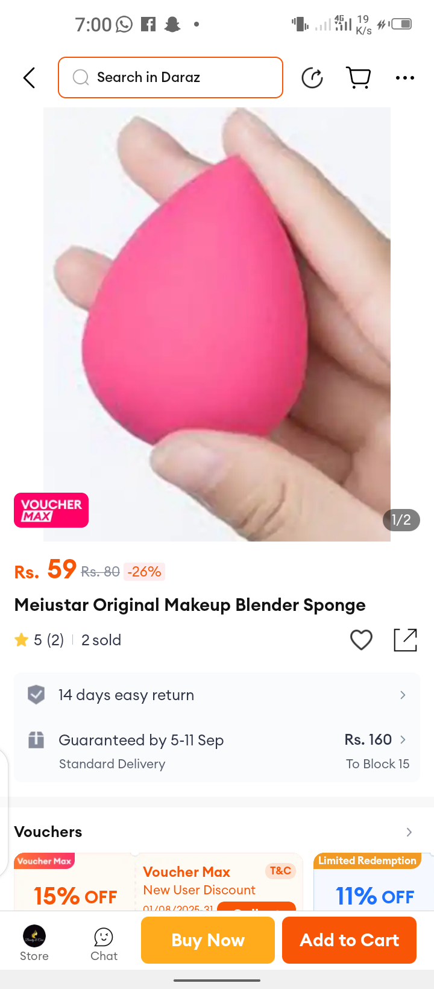
Task: Open T&C link on Voucher Max
Action: pyautogui.click(x=280, y=871)
